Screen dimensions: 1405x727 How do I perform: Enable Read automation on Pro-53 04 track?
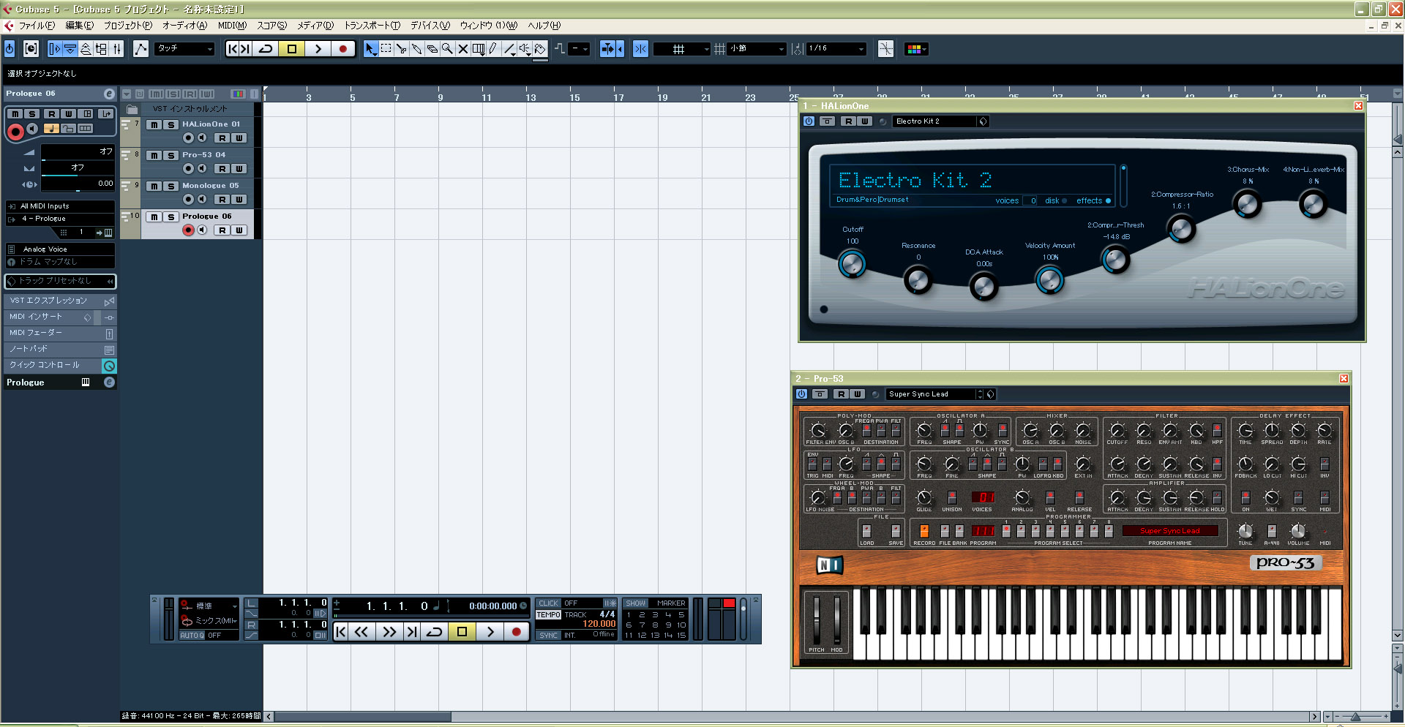click(x=222, y=169)
